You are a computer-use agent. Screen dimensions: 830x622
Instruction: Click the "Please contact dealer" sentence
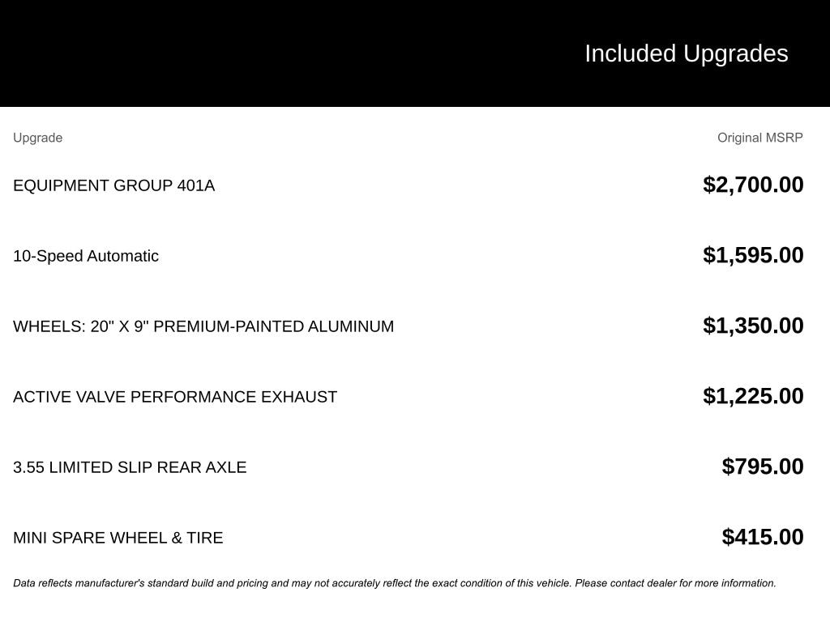pyautogui.click(x=675, y=583)
